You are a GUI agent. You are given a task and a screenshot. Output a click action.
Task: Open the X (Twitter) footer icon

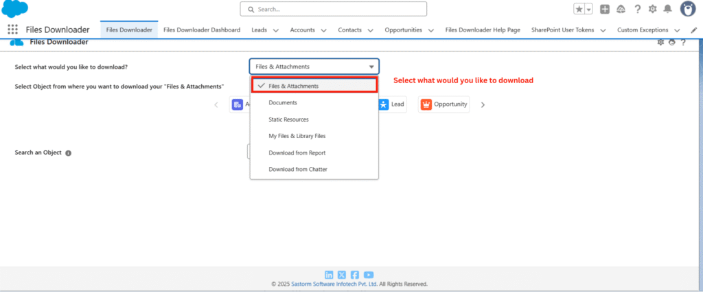coord(342,275)
